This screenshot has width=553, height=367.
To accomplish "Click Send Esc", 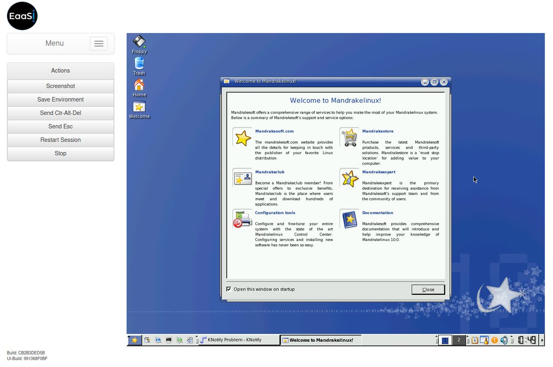I will tap(60, 126).
